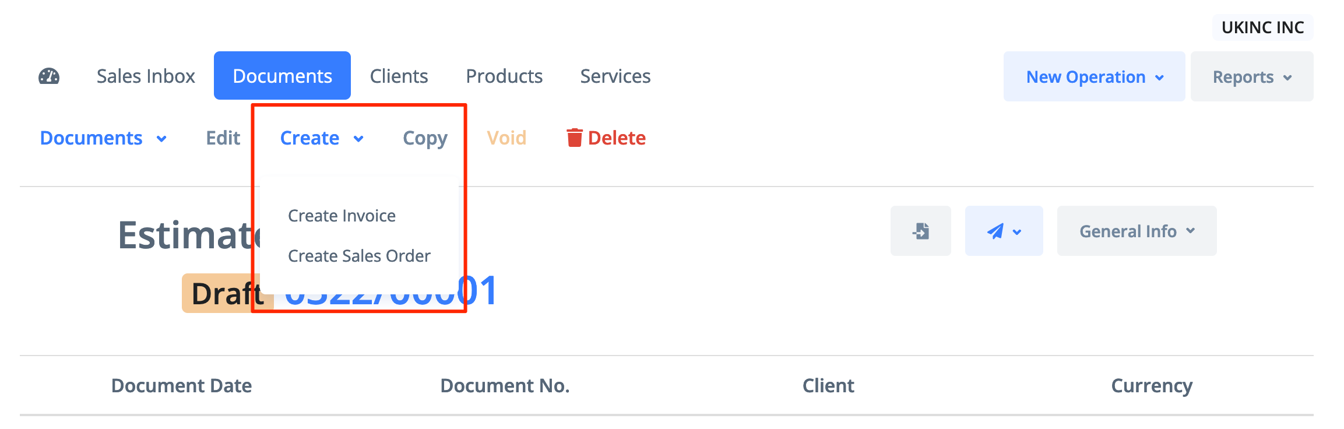Open the Reports dropdown menu
The image size is (1344, 429).
pos(1251,77)
